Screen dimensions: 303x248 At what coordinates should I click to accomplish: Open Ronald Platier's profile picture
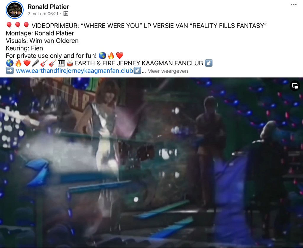coord(15,10)
